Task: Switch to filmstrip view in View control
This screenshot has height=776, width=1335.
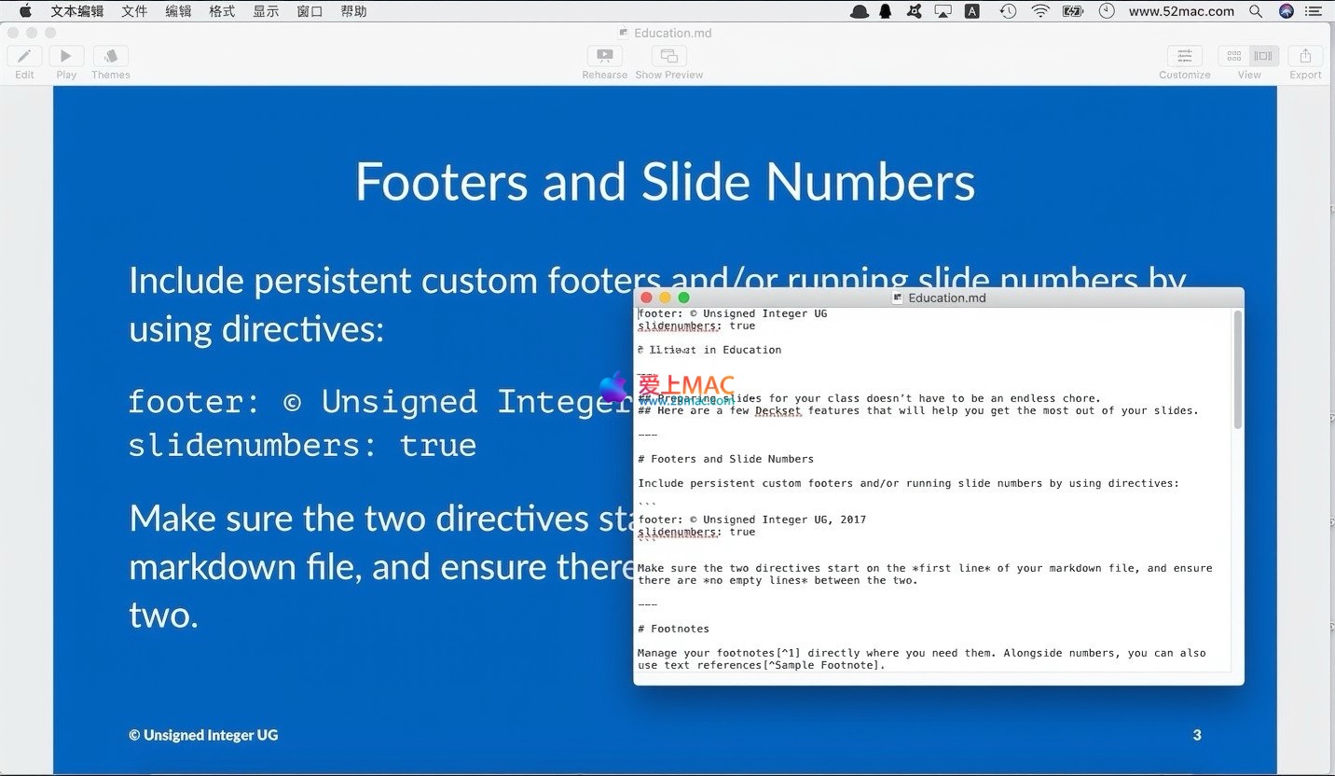Action: (x=1263, y=57)
